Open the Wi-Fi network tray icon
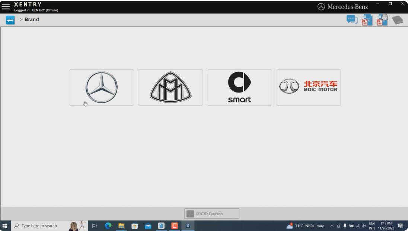 tap(358, 226)
